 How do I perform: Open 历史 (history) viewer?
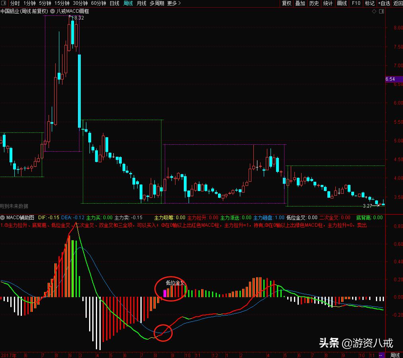point(314,3)
